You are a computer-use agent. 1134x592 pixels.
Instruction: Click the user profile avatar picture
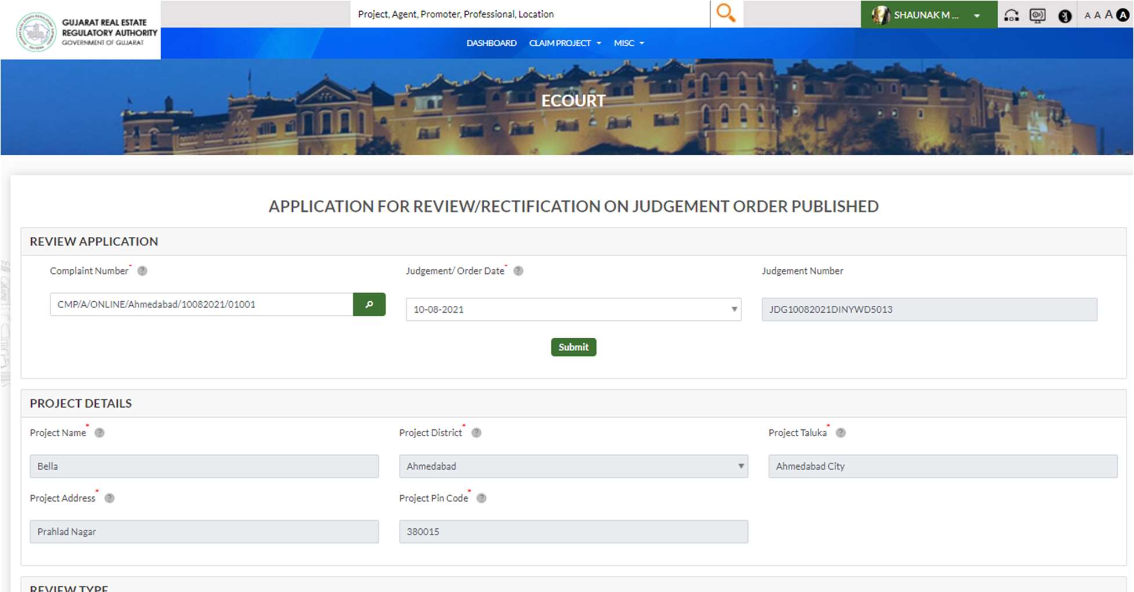pyautogui.click(x=880, y=15)
